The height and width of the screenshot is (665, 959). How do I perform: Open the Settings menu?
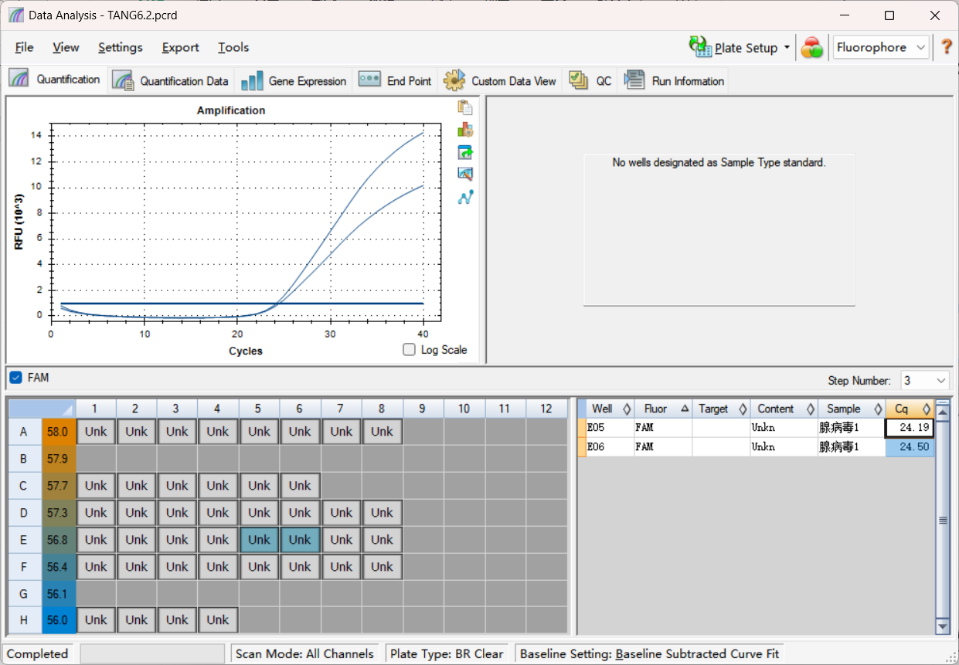coord(120,47)
